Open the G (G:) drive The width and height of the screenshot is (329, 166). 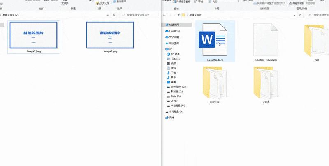172,101
